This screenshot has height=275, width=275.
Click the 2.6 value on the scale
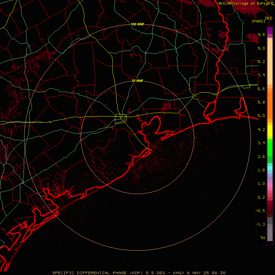[261, 157]
